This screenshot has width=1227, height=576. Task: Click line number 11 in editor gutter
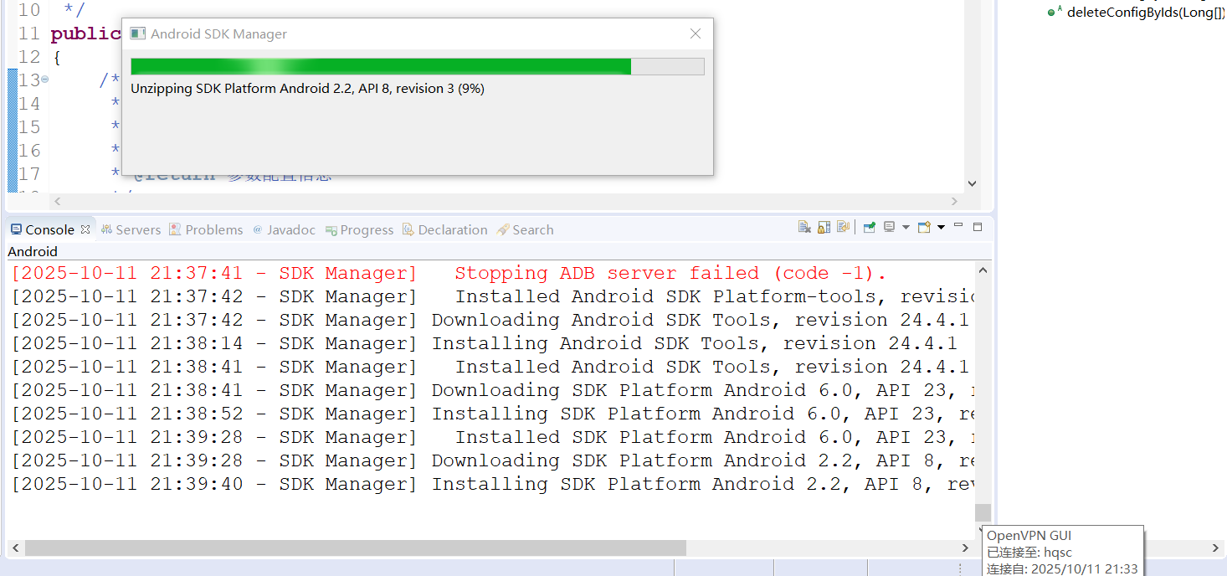coord(29,34)
